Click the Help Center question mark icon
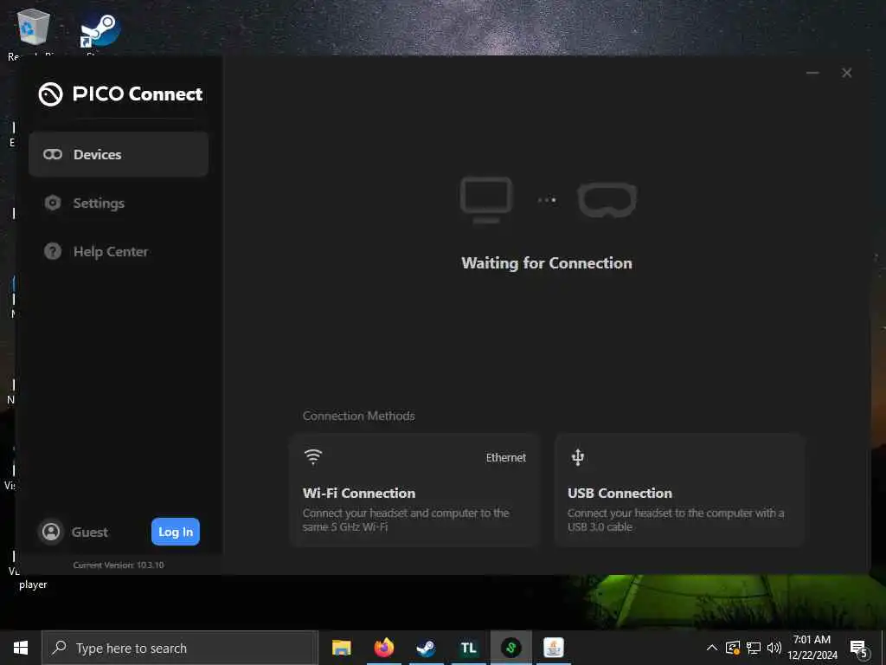 point(53,252)
